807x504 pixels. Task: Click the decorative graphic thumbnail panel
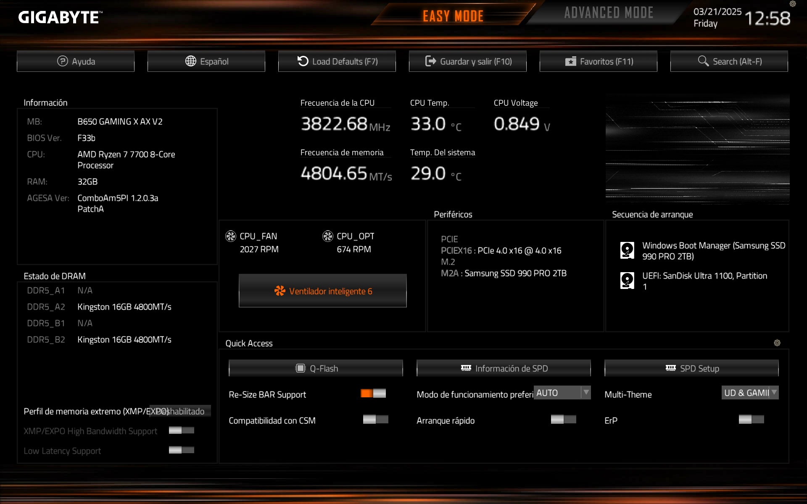point(697,149)
